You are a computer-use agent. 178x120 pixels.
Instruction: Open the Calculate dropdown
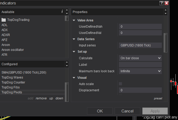140,58
